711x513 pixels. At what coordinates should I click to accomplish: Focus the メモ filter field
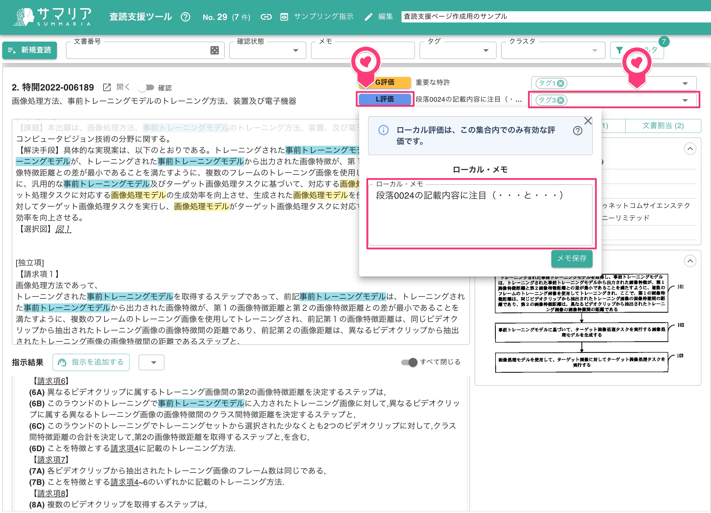coord(363,50)
